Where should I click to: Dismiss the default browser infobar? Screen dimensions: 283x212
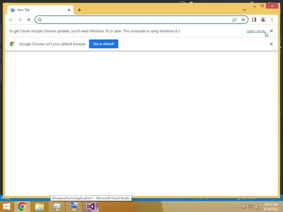click(x=271, y=44)
